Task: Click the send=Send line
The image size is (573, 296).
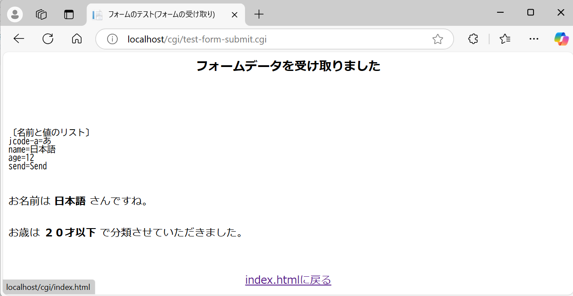Action: point(28,166)
